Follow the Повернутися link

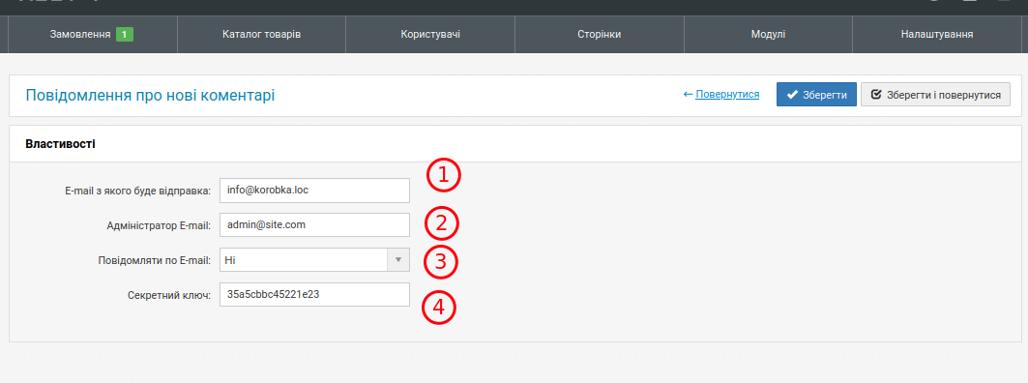[x=727, y=95]
